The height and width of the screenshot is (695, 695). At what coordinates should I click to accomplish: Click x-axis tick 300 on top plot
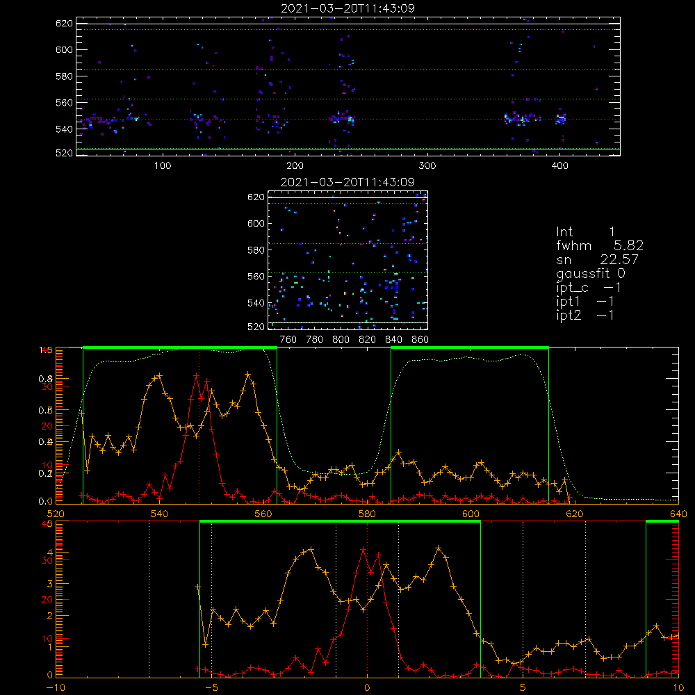(x=427, y=166)
